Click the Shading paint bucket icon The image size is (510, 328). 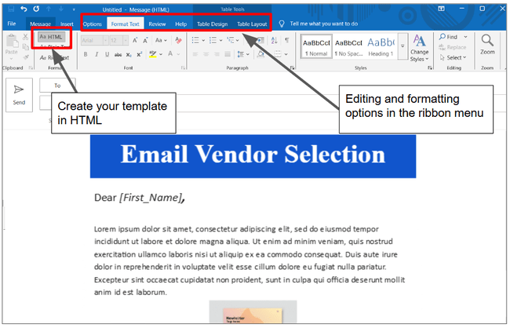click(x=260, y=54)
